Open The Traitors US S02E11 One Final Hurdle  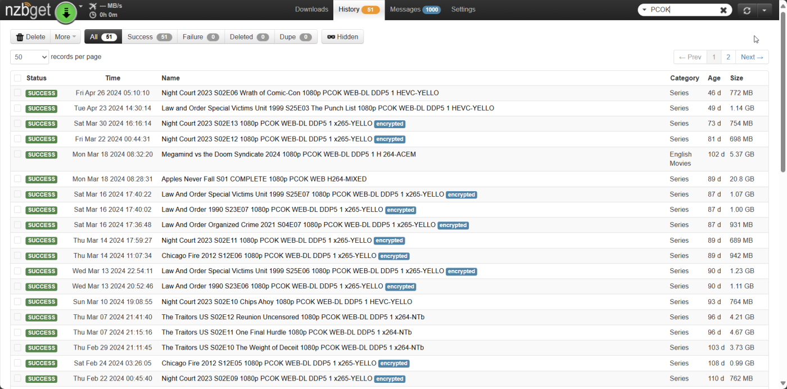[x=286, y=332]
